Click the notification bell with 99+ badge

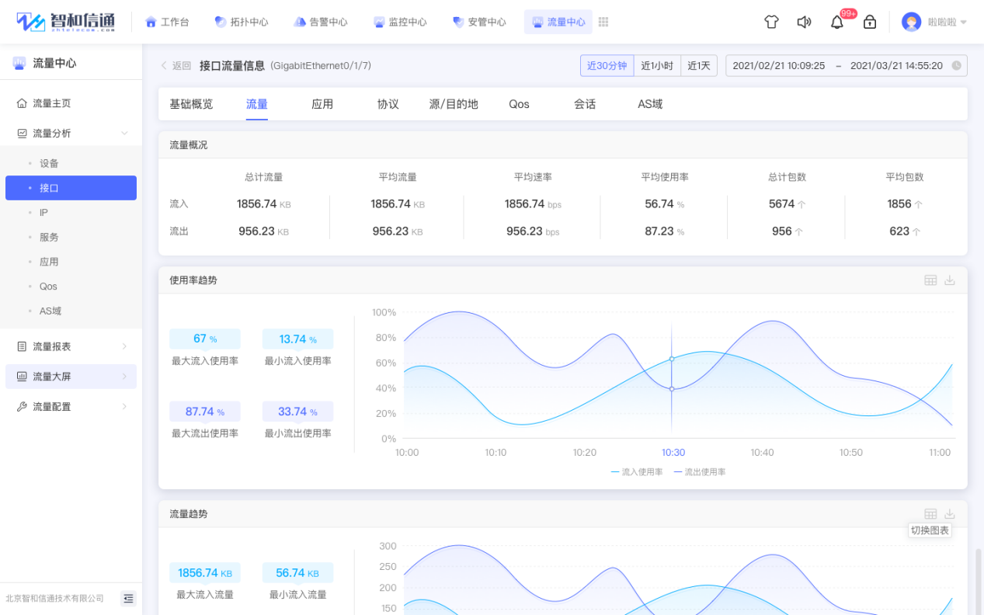click(837, 22)
